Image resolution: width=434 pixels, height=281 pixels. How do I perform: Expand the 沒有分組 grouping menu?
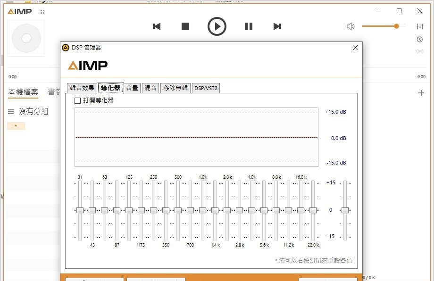pyautogui.click(x=11, y=112)
